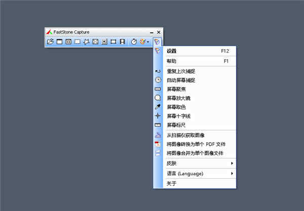Screen dimensions: 304x211
Task: Select Capture Active Window icon
Action: [x=59, y=41]
